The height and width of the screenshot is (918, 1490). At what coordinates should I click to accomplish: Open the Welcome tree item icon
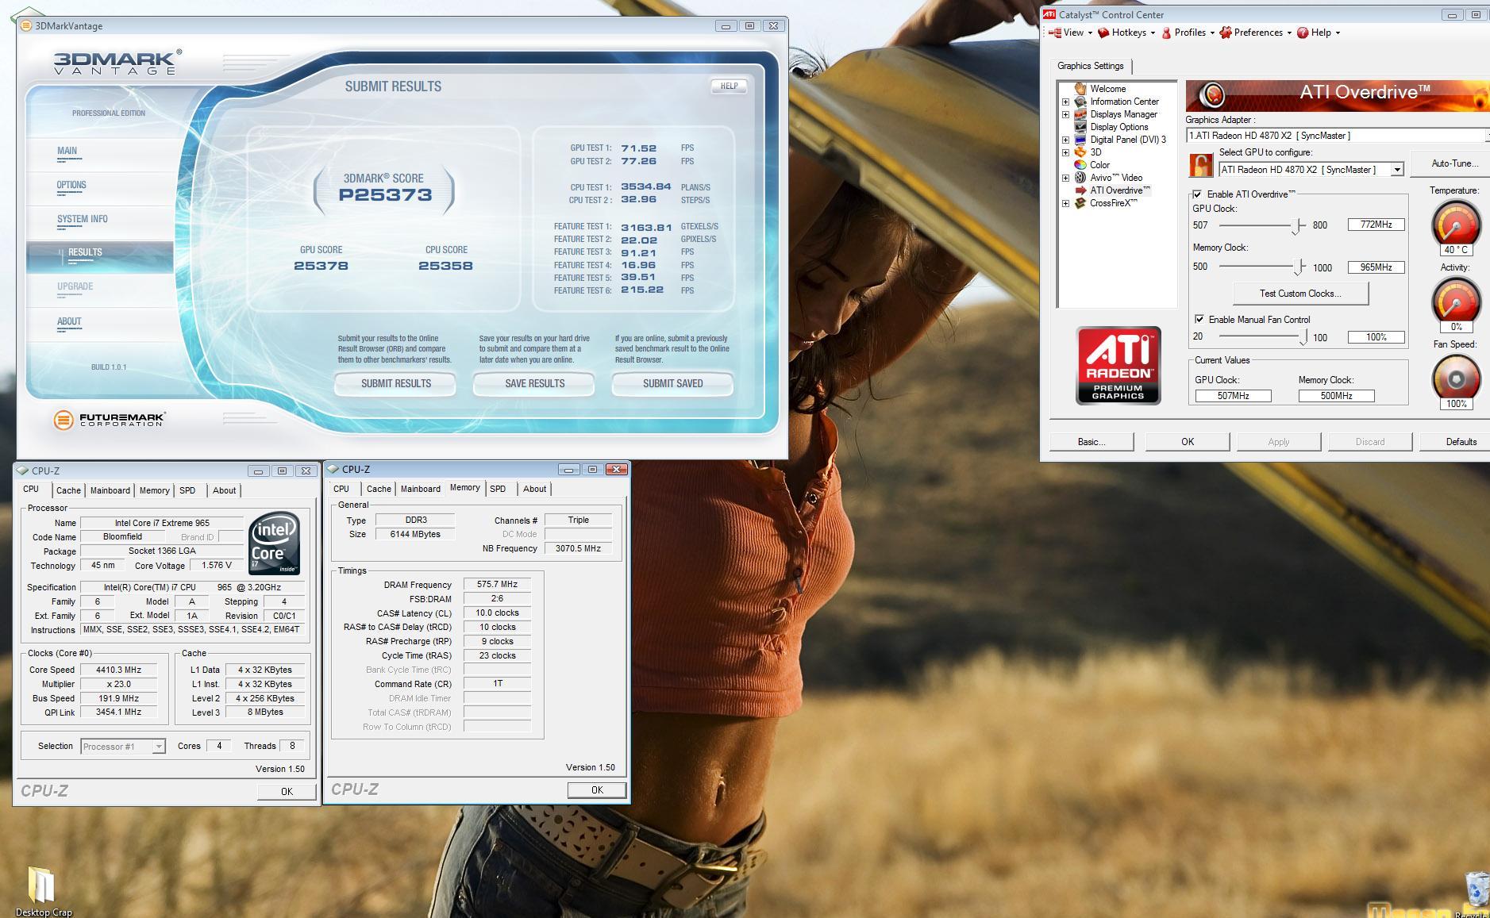[x=1080, y=89]
